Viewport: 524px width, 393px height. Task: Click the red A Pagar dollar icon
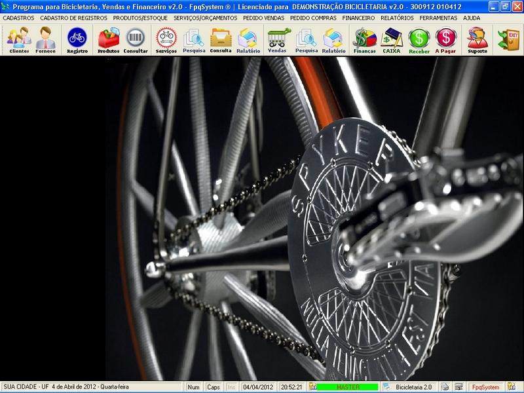tap(445, 40)
